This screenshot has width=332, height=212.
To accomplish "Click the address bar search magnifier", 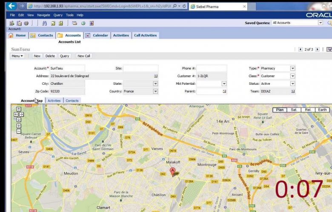I will 175,6.
